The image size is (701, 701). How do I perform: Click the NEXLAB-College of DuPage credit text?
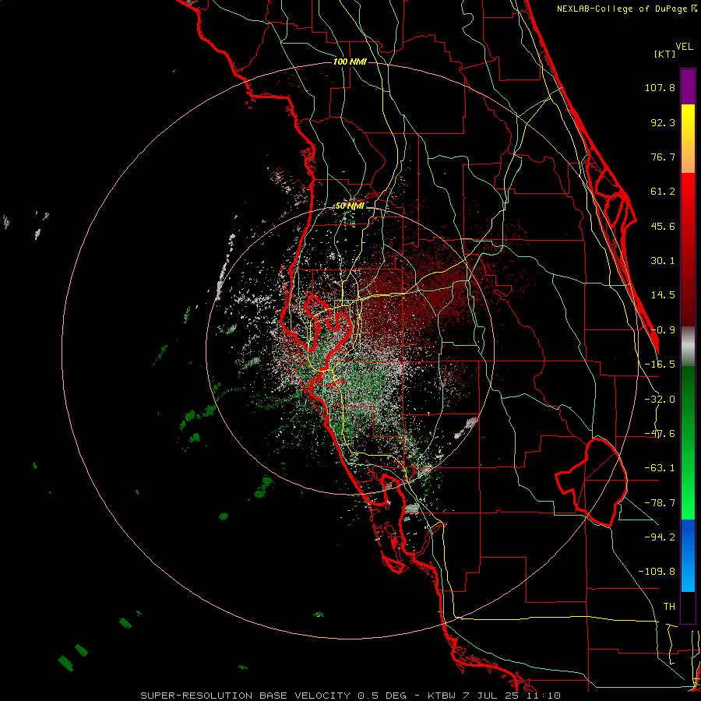(626, 9)
